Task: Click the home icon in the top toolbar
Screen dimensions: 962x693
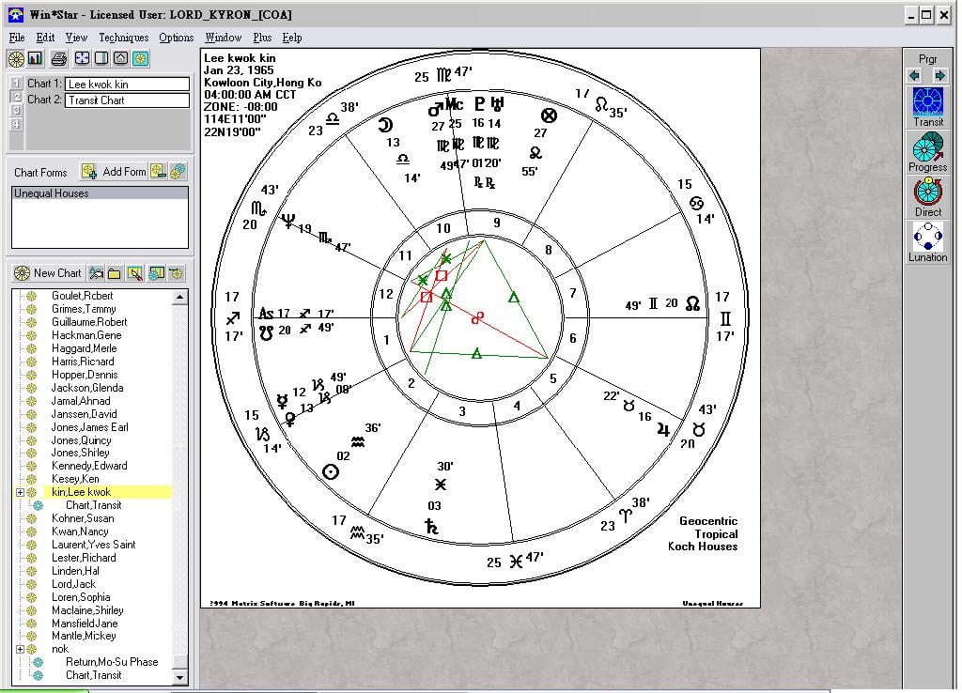Action: pos(120,58)
